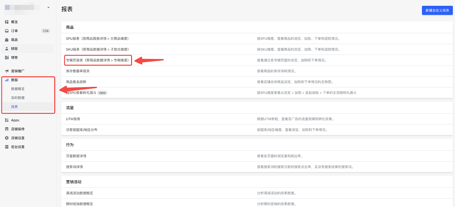Open 满减活动数据概览 report
Viewport: 455px width, 207px height.
[x=79, y=193]
